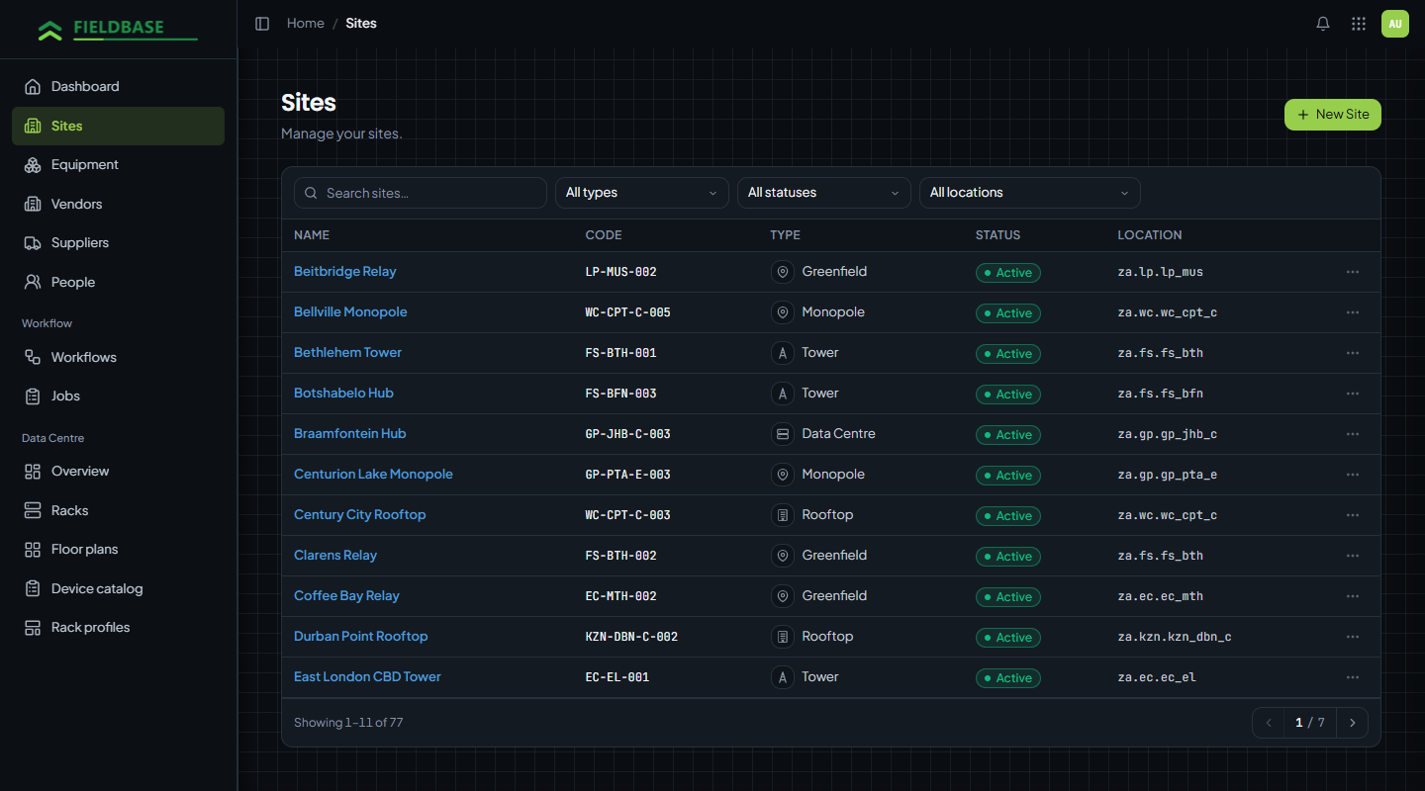Click the Data Centre type icon for Braamfontein Hub
The image size is (1425, 791).
pyautogui.click(x=783, y=434)
